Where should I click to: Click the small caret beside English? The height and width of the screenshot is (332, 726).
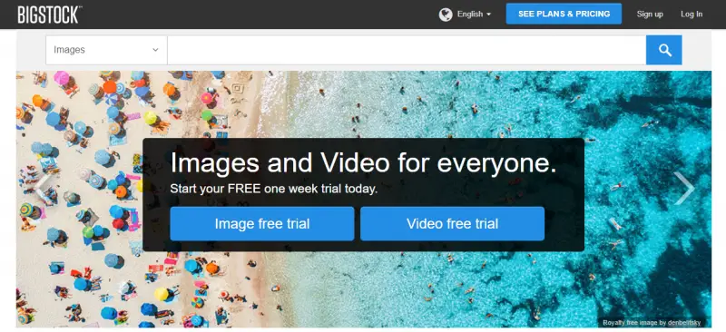[x=488, y=15]
